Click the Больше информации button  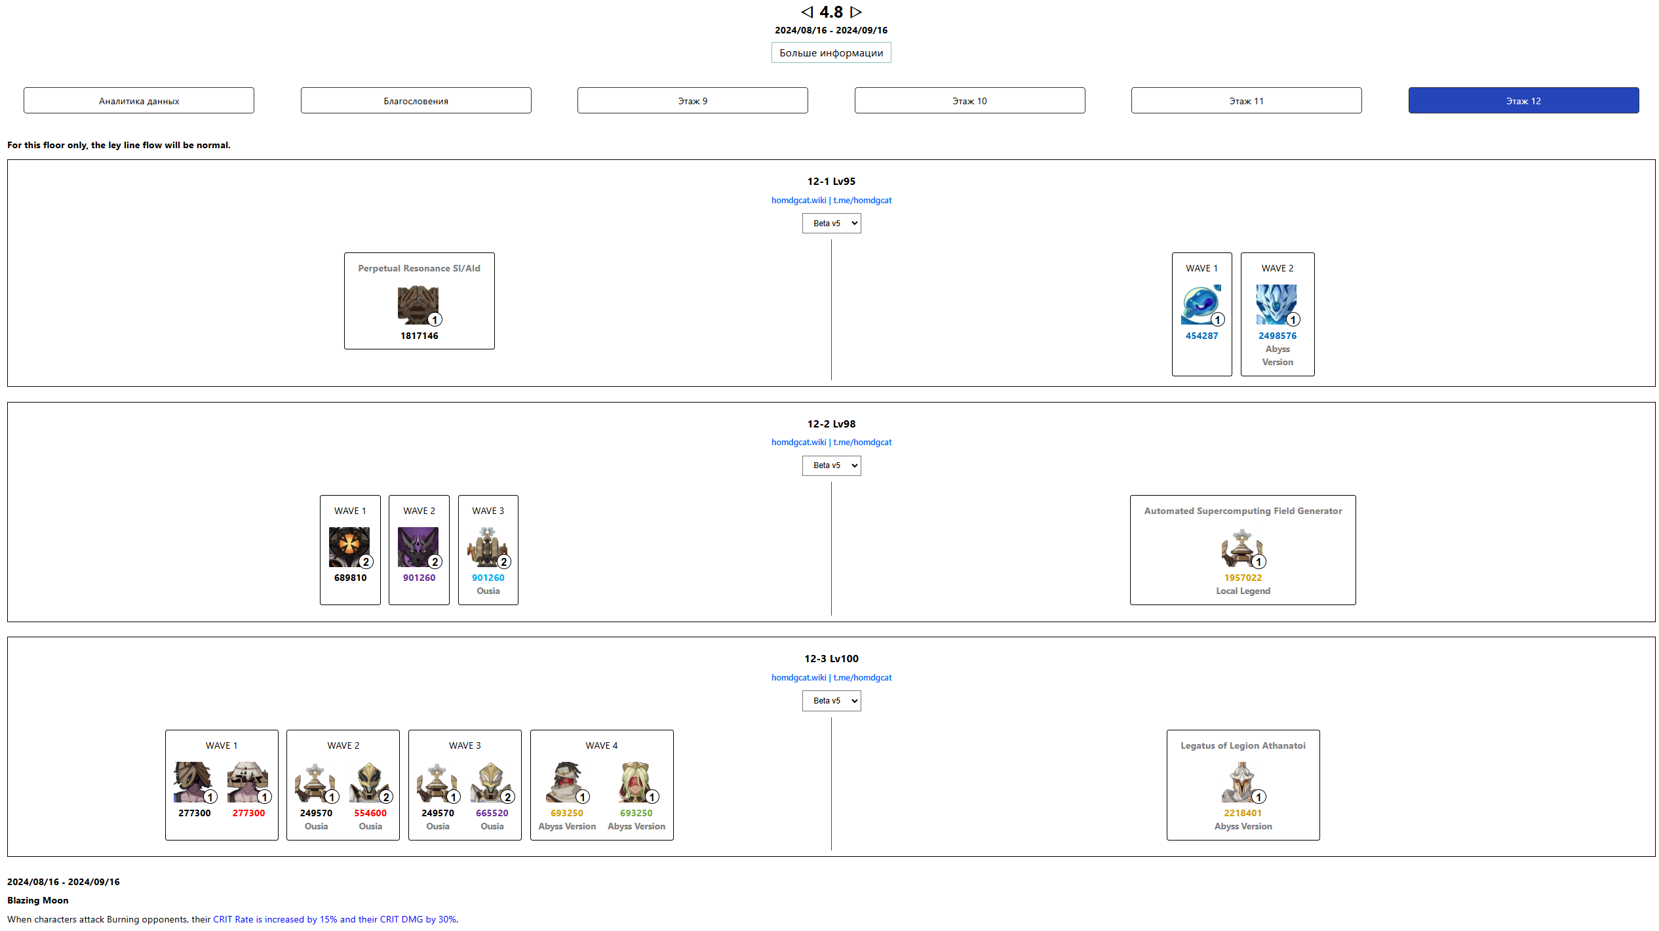tap(831, 52)
